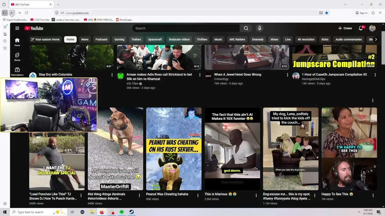Open the Bookmarks star in Firefox sidebar
The height and width of the screenshot is (216, 385).
(5, 48)
